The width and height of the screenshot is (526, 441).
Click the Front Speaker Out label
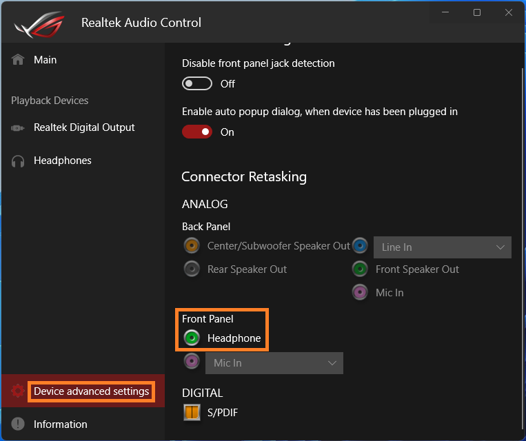click(417, 269)
